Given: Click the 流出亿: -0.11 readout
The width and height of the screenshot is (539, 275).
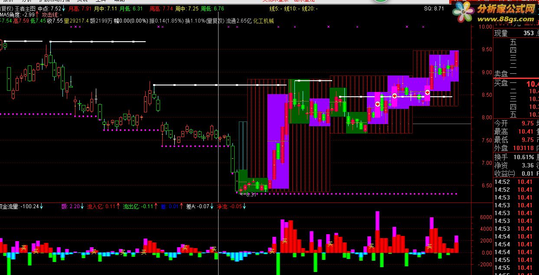Looking at the screenshot, I should [138, 206].
